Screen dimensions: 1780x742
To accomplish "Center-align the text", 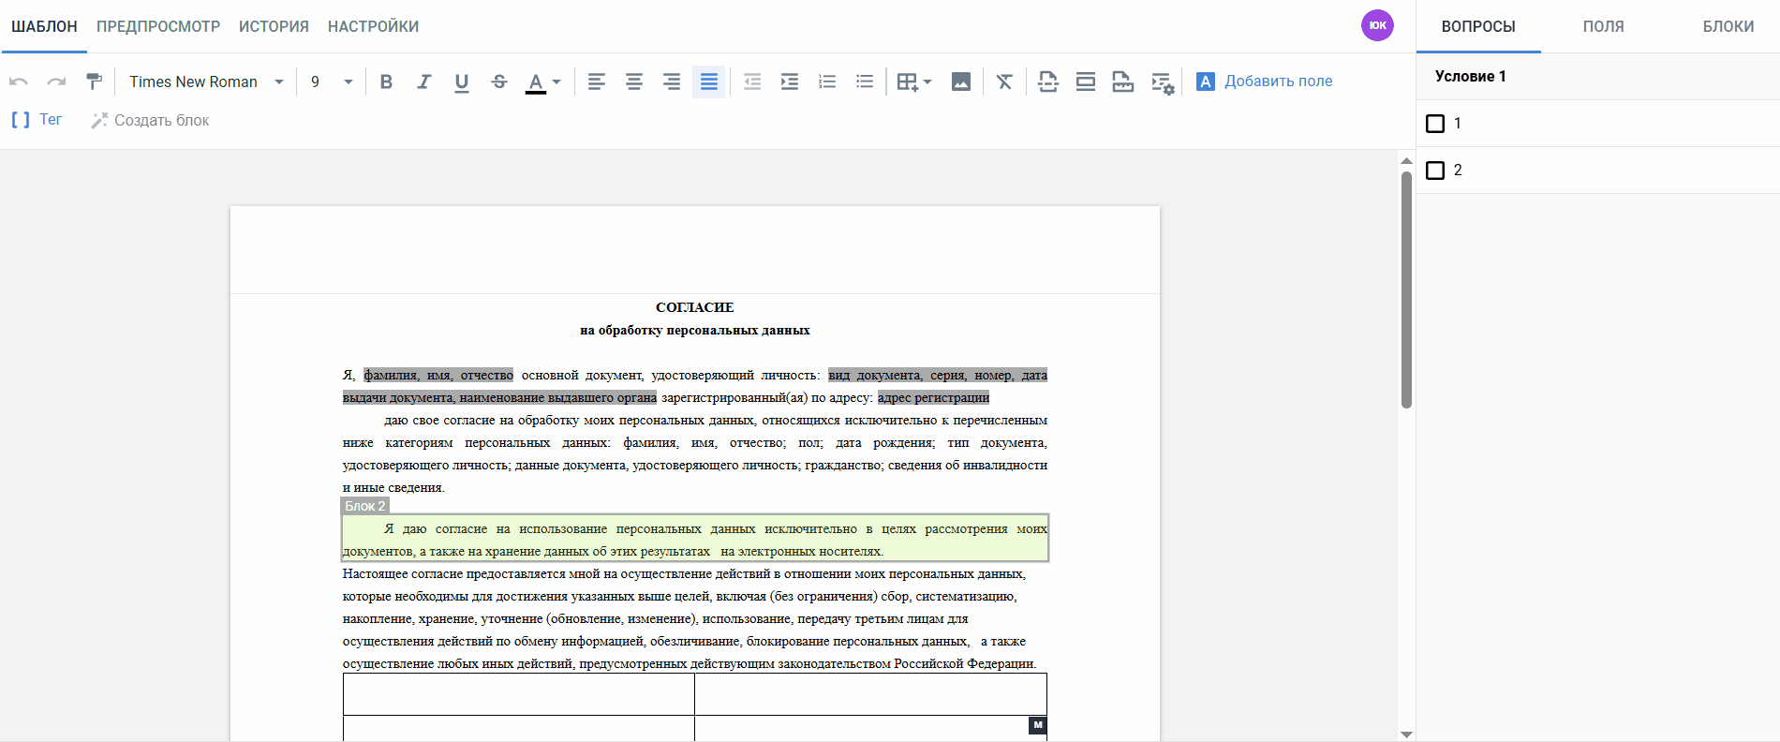I will coord(634,82).
